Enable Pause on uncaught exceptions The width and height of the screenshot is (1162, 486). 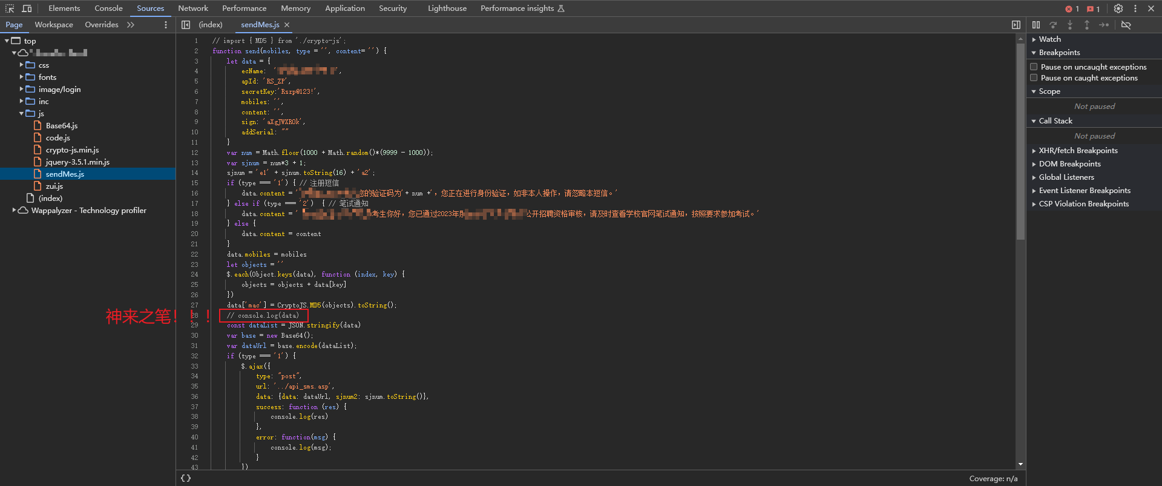1034,67
